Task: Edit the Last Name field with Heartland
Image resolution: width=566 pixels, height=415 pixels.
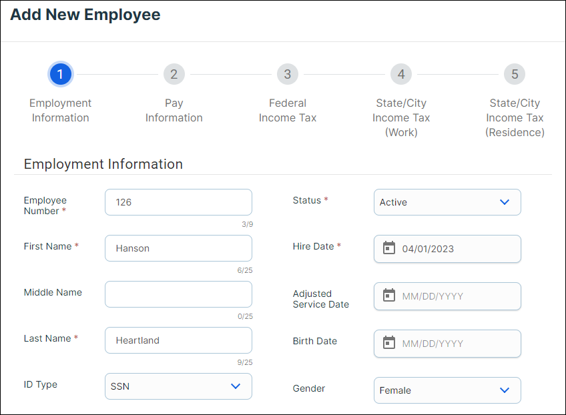Action: 178,340
